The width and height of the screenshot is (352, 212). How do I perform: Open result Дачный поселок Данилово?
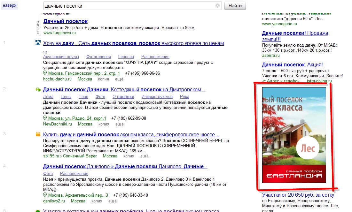[125, 167]
